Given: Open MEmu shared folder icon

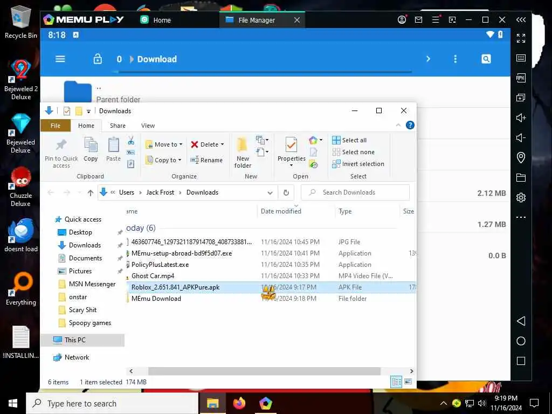Looking at the screenshot, I should 521,177.
